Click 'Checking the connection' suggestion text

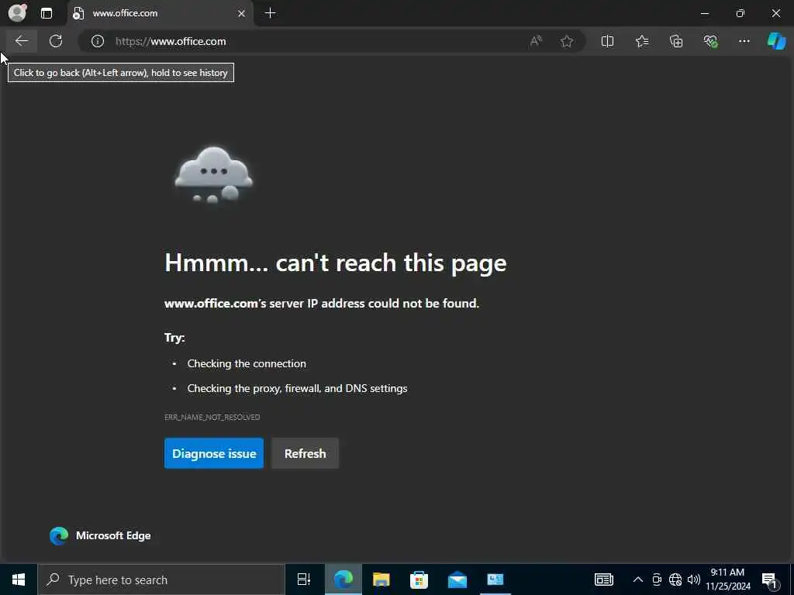pos(247,364)
